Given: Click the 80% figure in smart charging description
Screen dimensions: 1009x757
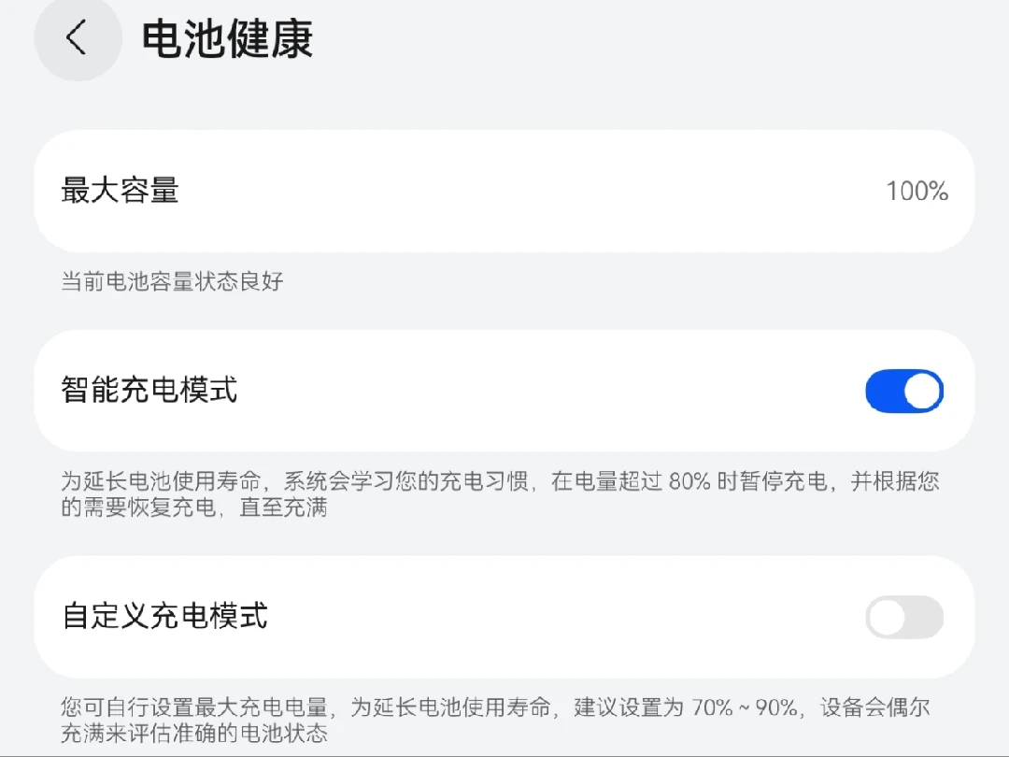Looking at the screenshot, I should click(690, 482).
